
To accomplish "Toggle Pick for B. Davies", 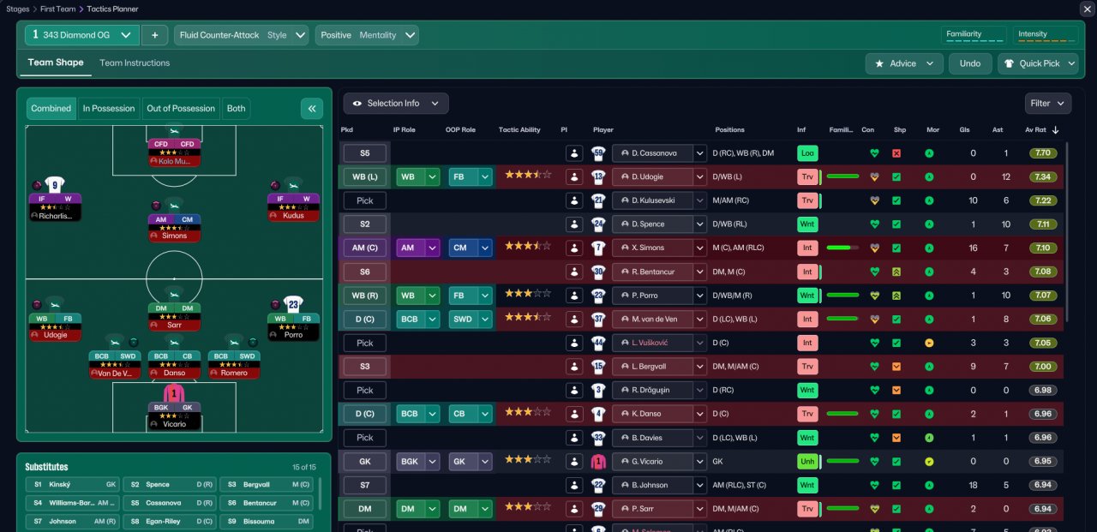I will [365, 437].
